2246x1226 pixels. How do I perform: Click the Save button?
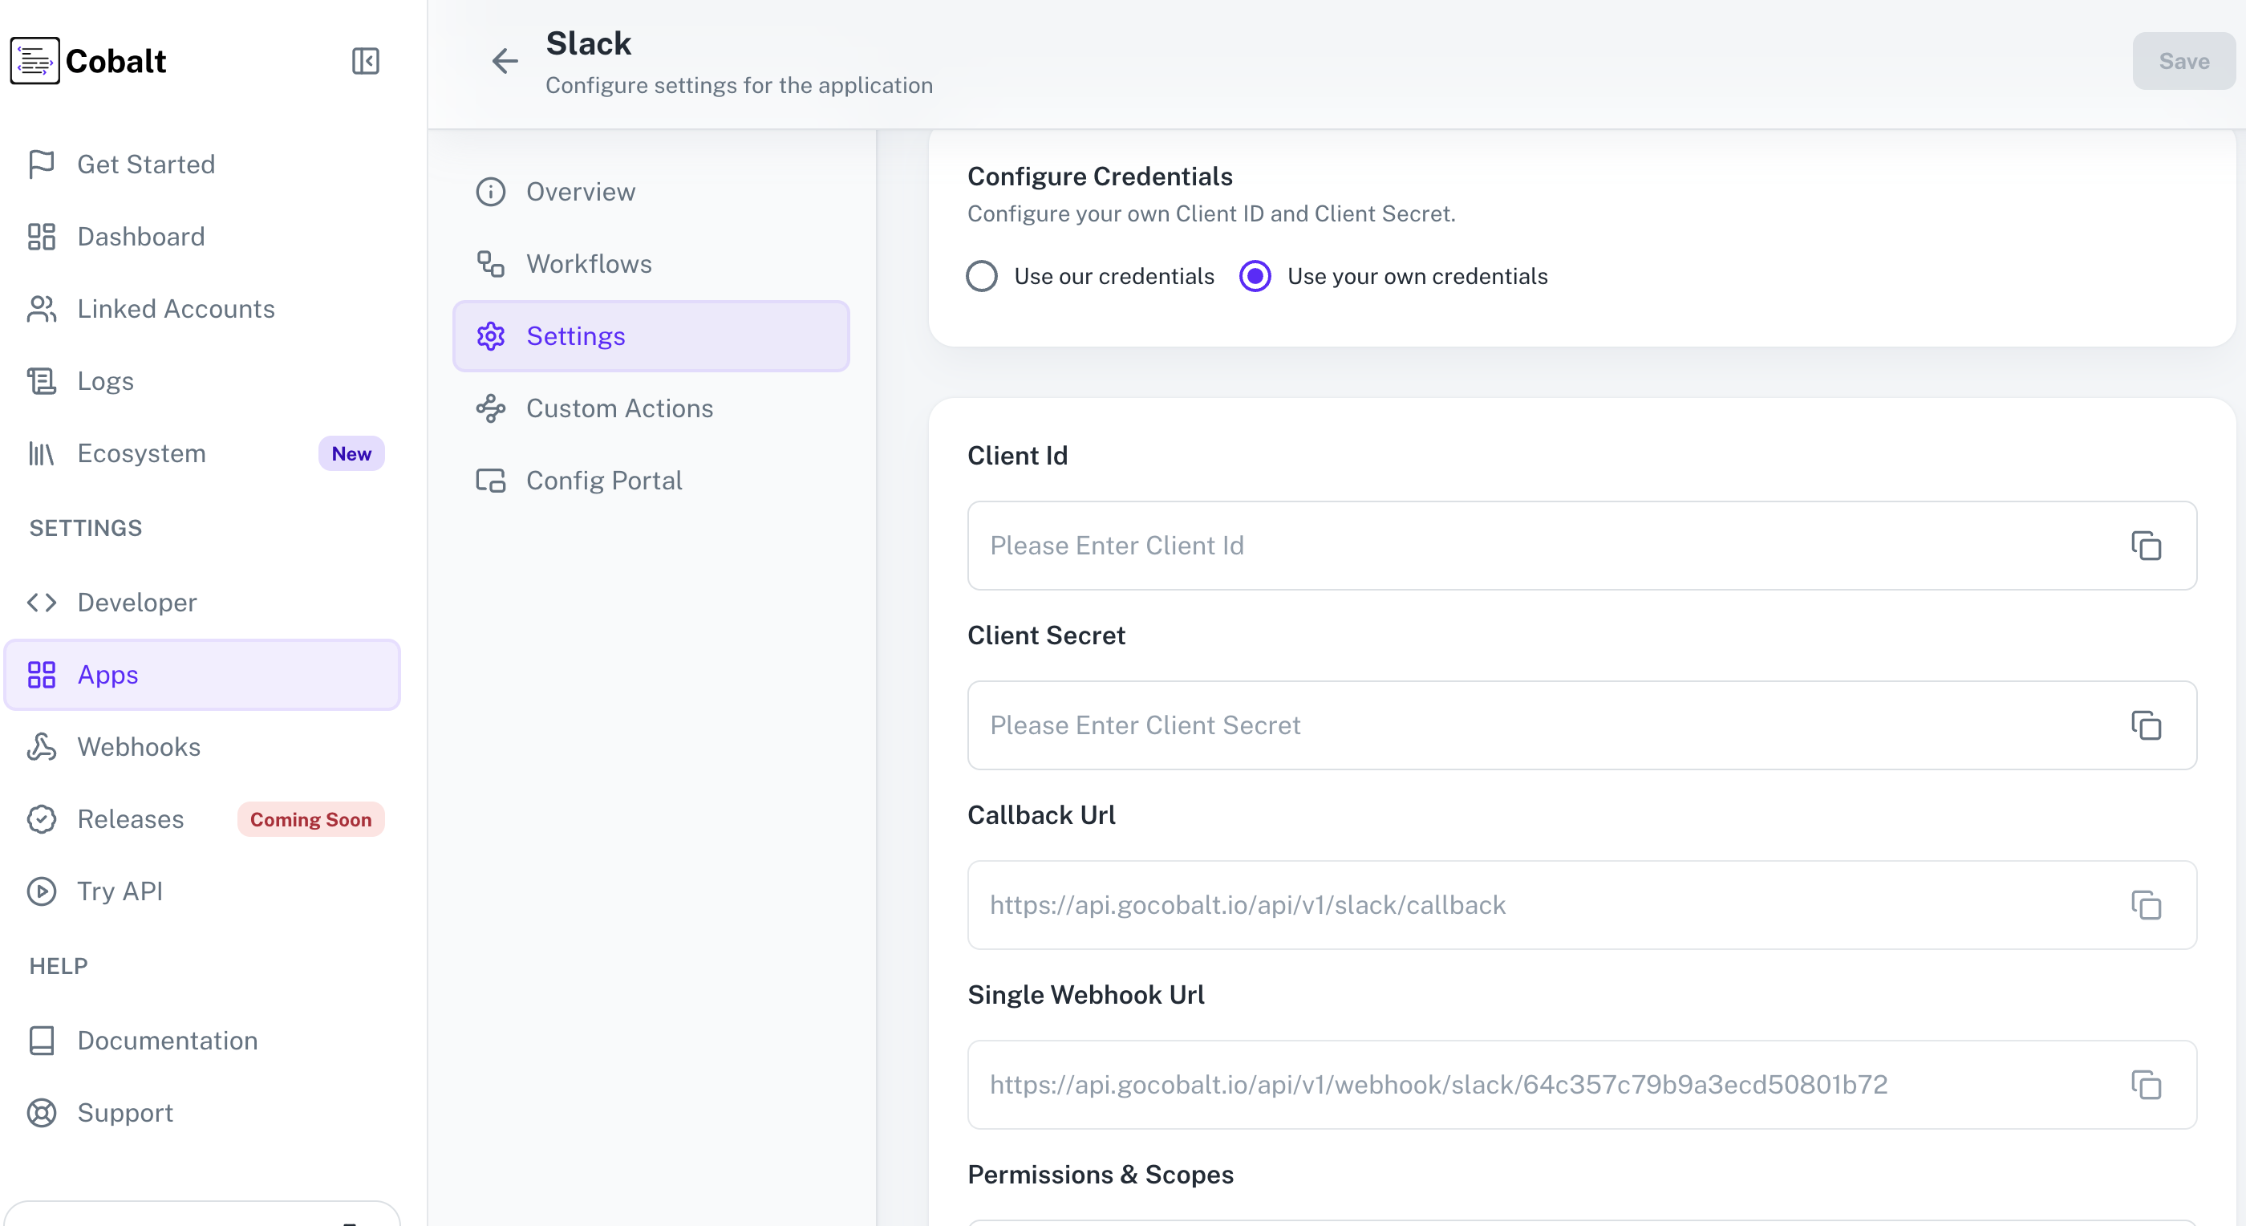2183,60
